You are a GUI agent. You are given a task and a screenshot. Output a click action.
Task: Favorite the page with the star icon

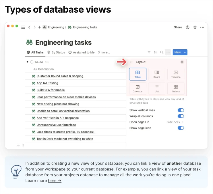pos(195,27)
